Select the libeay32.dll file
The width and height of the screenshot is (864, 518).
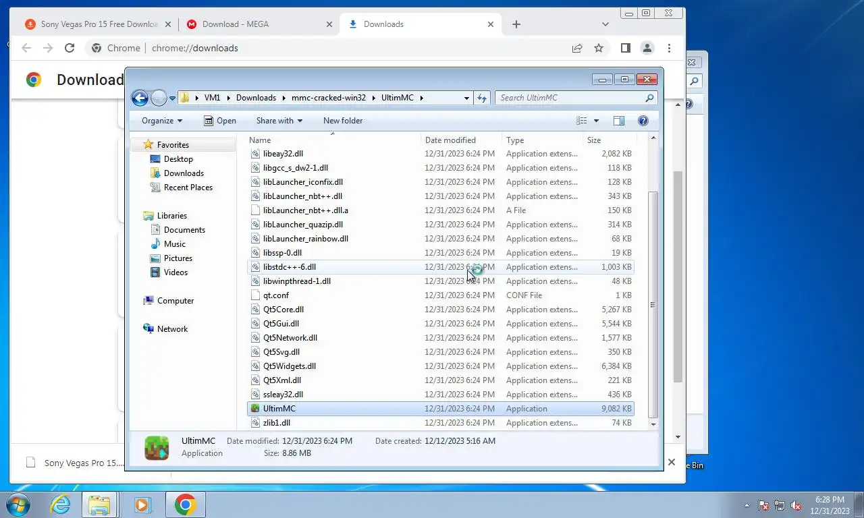click(x=440, y=154)
